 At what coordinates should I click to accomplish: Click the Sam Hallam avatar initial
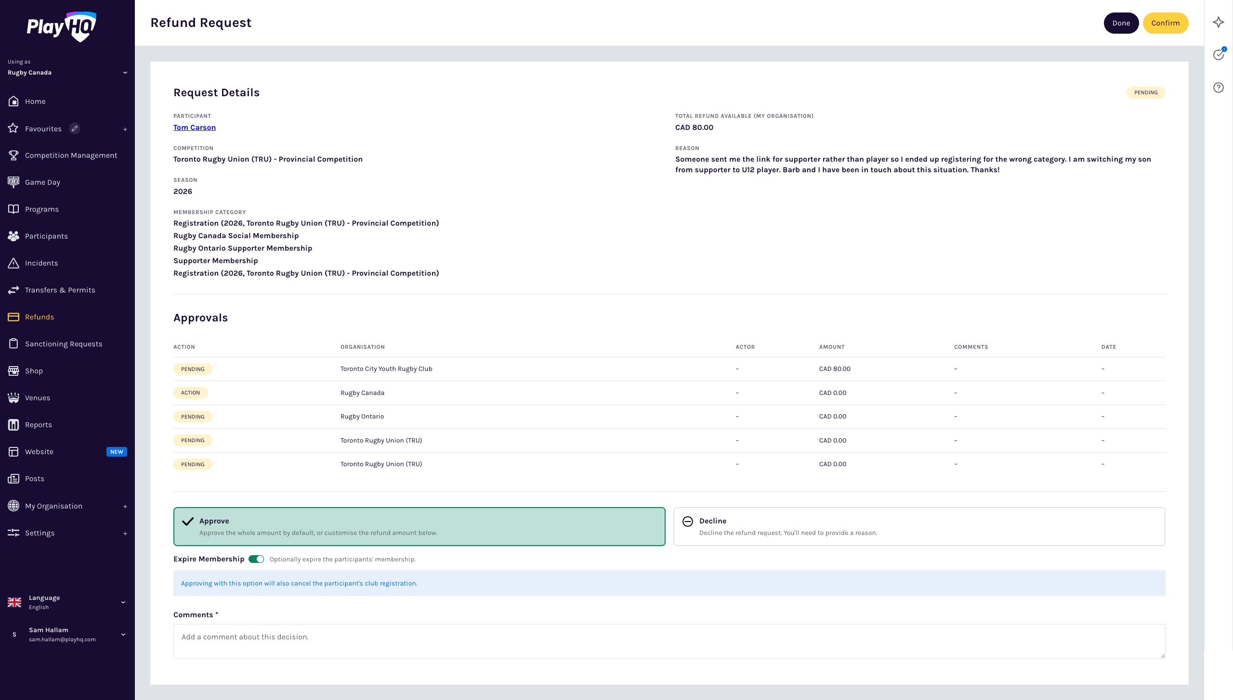(x=14, y=635)
